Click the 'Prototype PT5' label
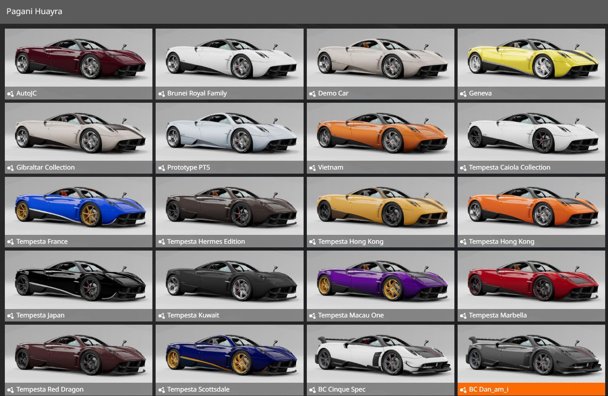 189,168
